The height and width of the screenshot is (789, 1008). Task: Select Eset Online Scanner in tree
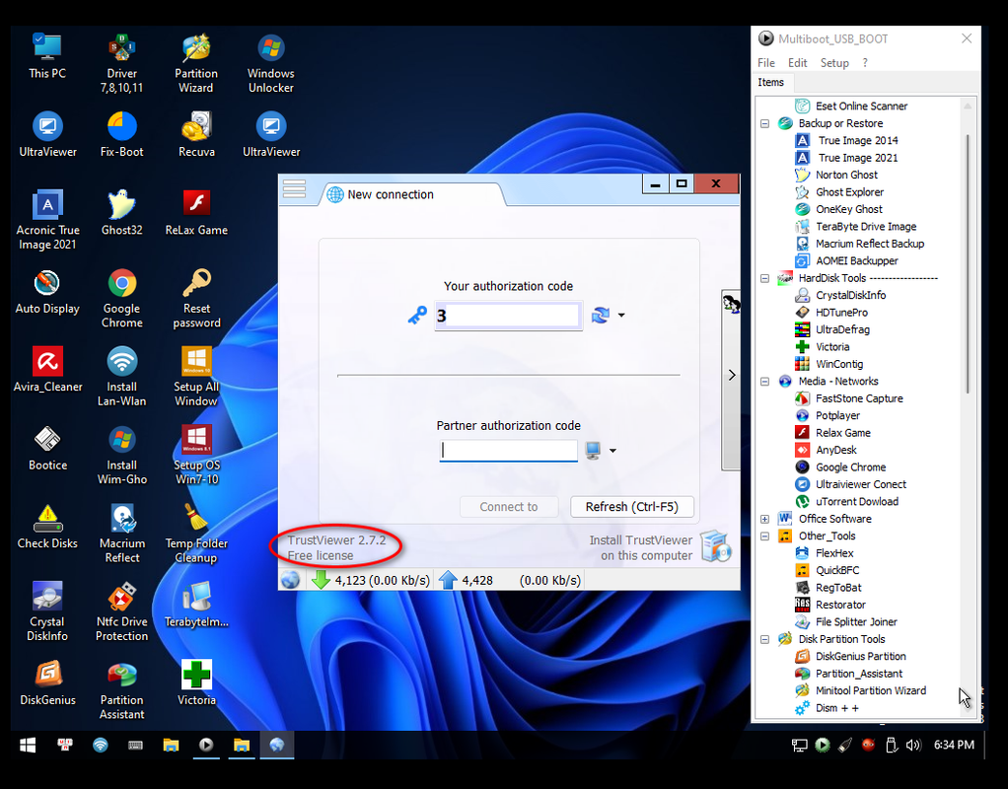(861, 107)
